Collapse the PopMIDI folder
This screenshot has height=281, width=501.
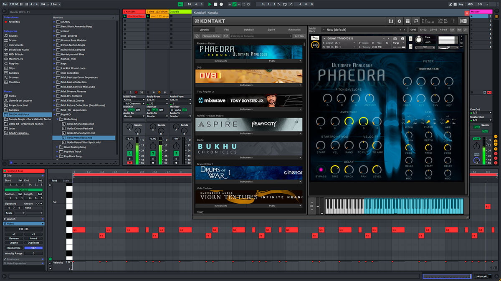point(54,114)
